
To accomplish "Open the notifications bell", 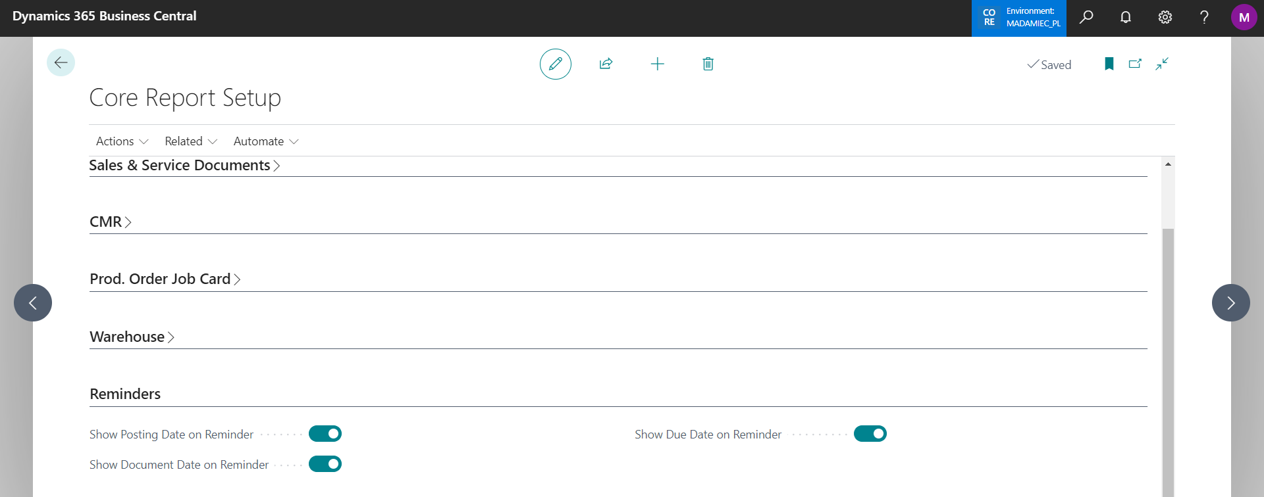I will [1126, 17].
